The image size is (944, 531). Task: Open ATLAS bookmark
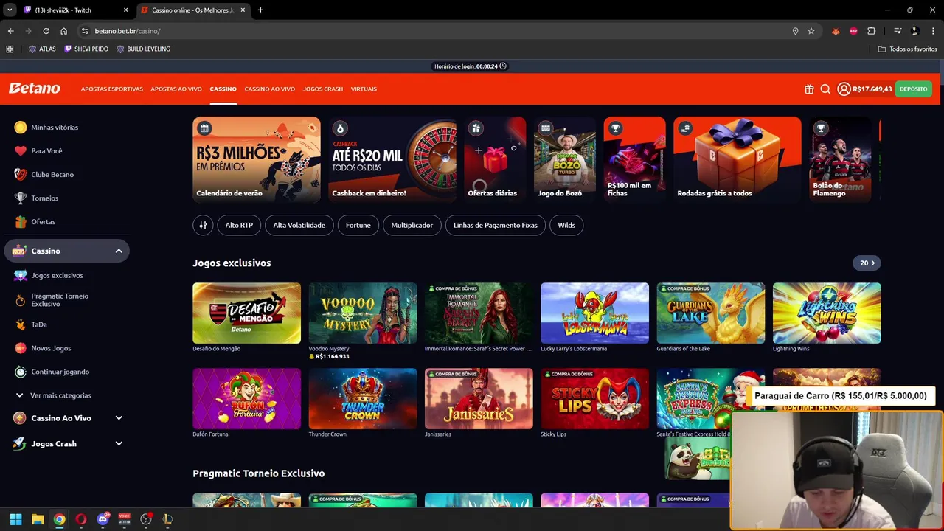42,49
